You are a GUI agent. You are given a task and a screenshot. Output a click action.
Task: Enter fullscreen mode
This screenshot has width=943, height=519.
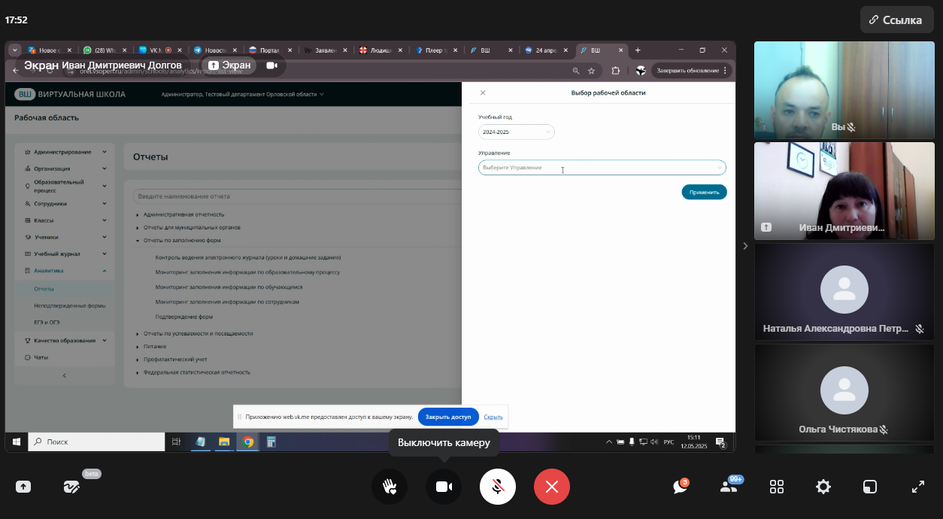[x=917, y=487]
